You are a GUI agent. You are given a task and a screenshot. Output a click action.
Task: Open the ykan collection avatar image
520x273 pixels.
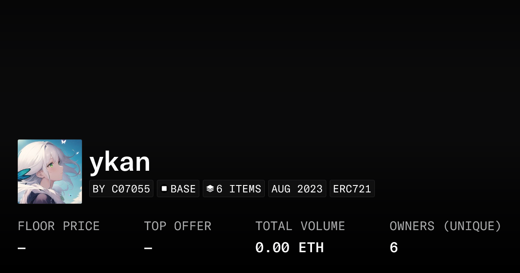[50, 172]
